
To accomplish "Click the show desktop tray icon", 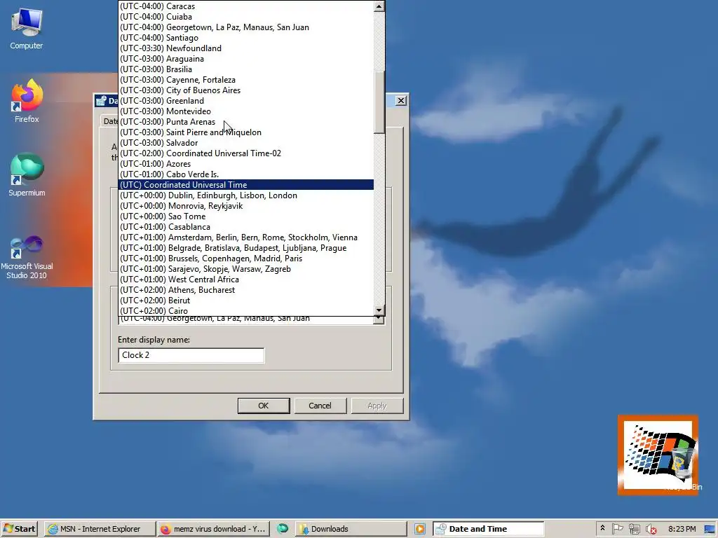I will click(x=710, y=529).
